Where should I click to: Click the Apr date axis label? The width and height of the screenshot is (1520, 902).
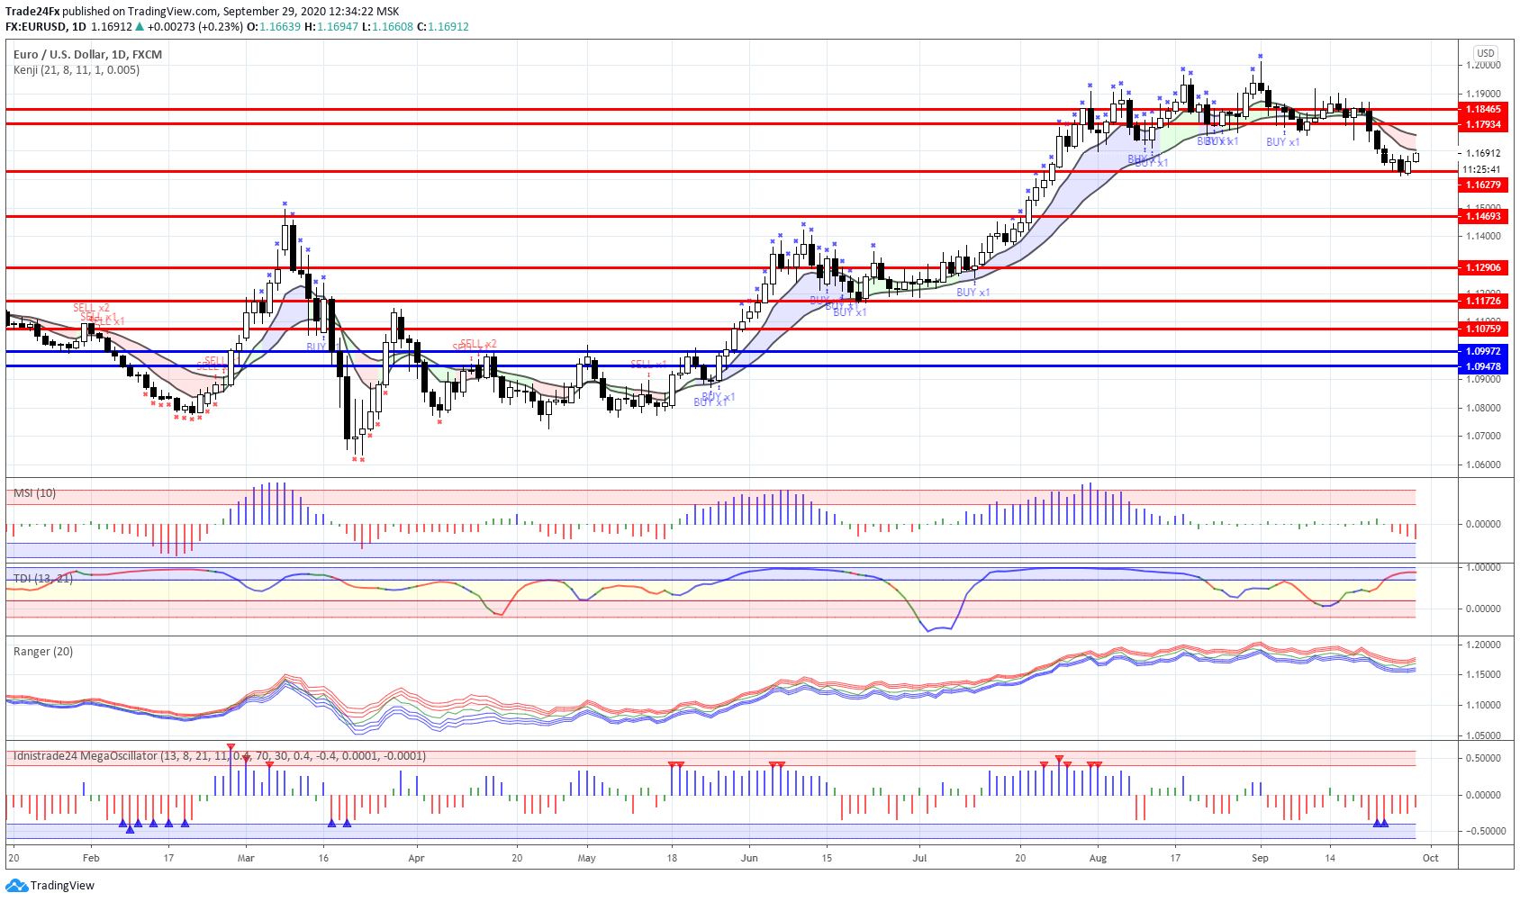point(416,858)
